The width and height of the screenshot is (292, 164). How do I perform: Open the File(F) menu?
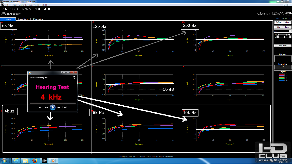(x=7, y=5)
